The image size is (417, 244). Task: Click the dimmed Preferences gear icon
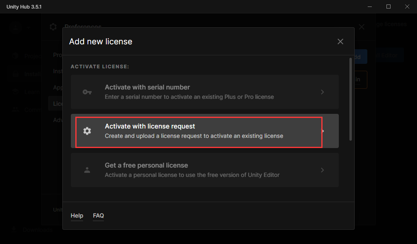pos(53,27)
